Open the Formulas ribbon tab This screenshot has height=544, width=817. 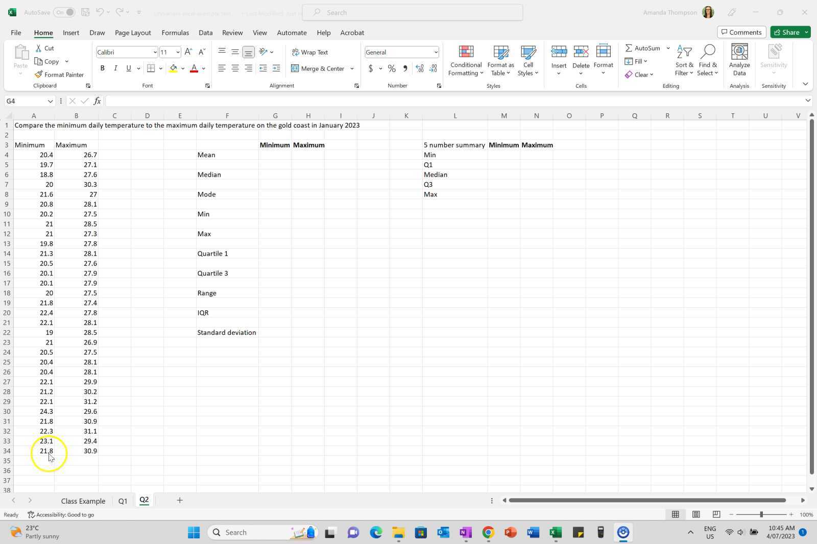click(x=175, y=32)
